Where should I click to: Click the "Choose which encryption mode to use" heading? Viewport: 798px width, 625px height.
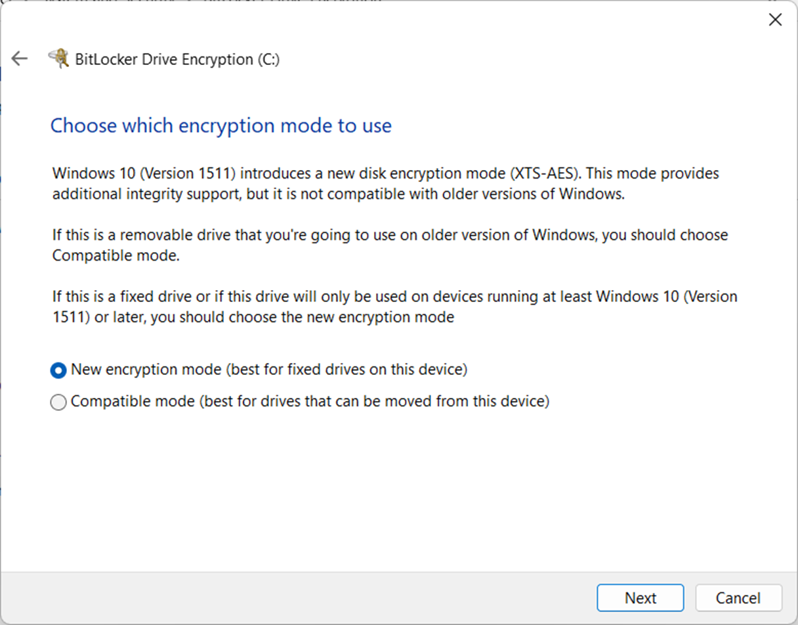click(x=220, y=125)
